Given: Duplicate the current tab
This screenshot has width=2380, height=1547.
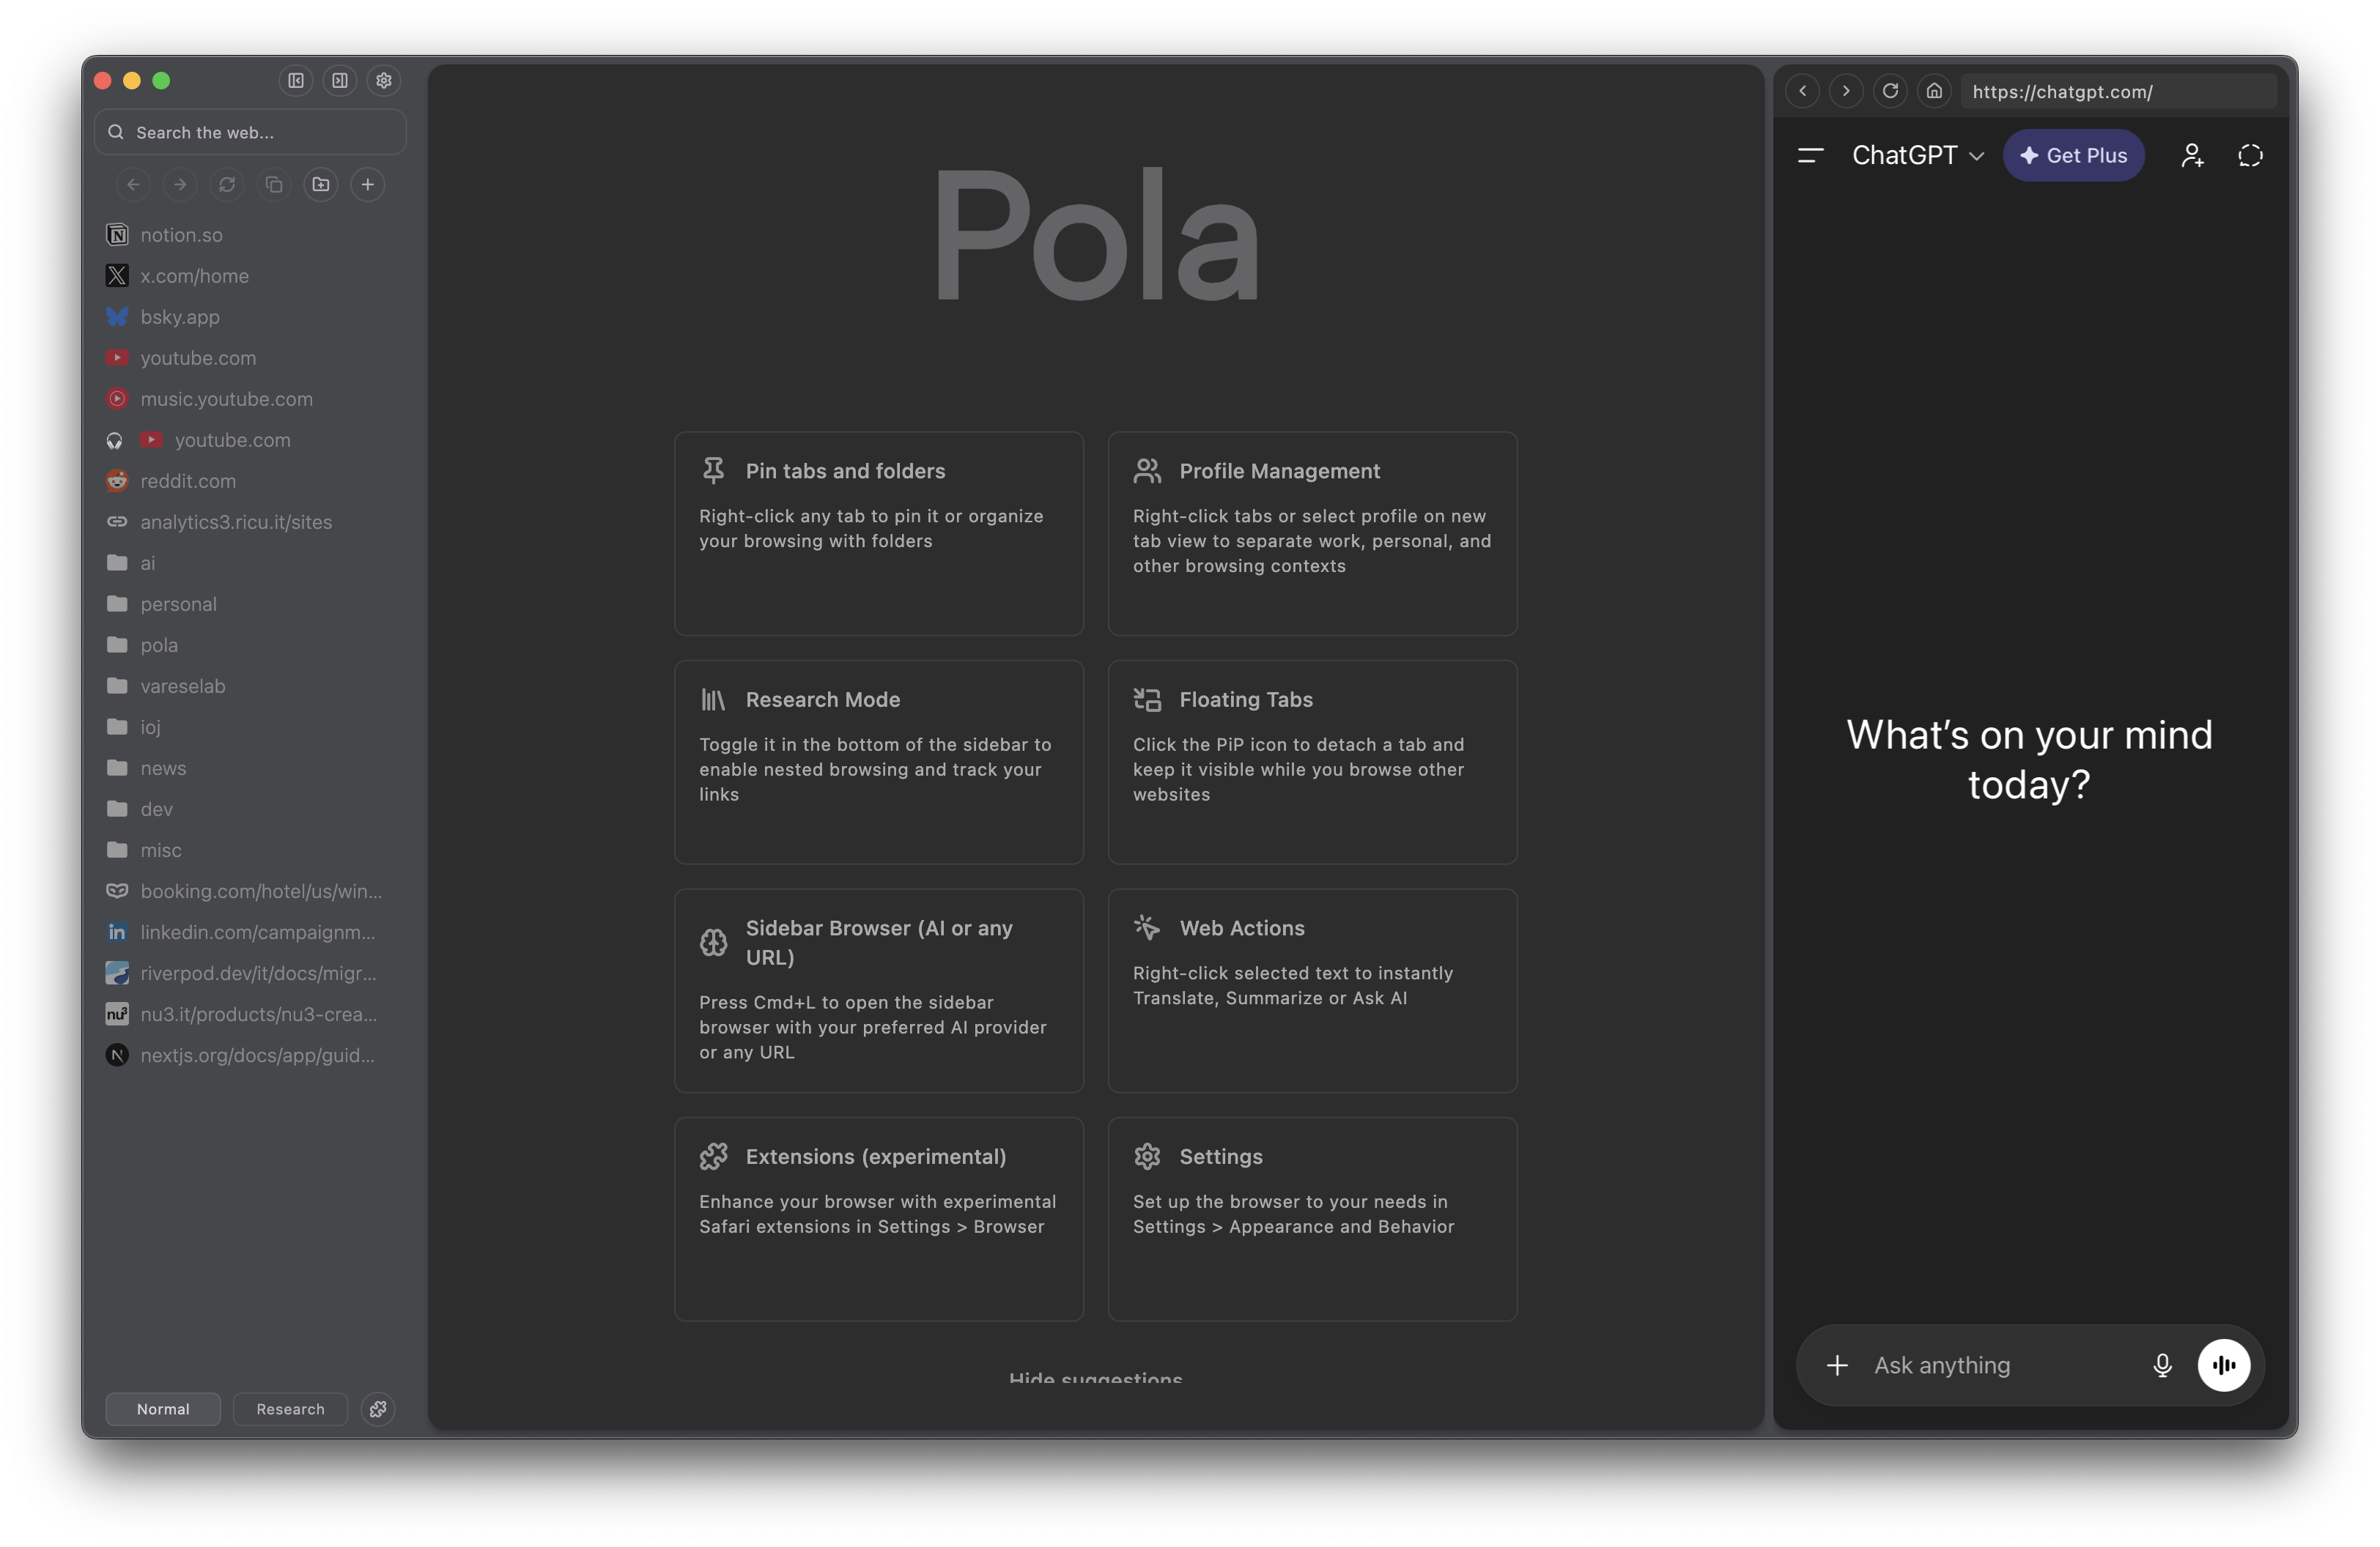Looking at the screenshot, I should (274, 185).
